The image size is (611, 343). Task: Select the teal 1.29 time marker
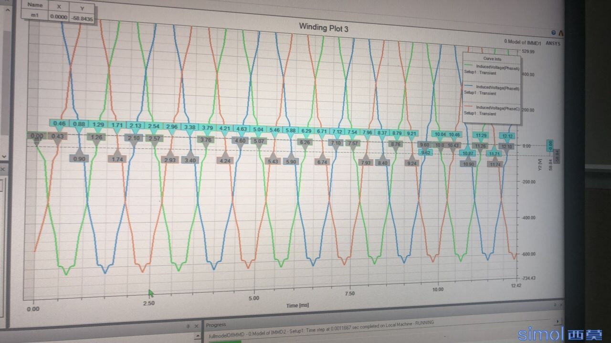[98, 124]
